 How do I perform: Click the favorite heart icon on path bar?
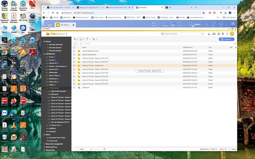(235, 44)
